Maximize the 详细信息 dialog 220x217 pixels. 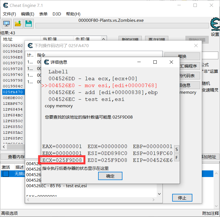coord(155,62)
